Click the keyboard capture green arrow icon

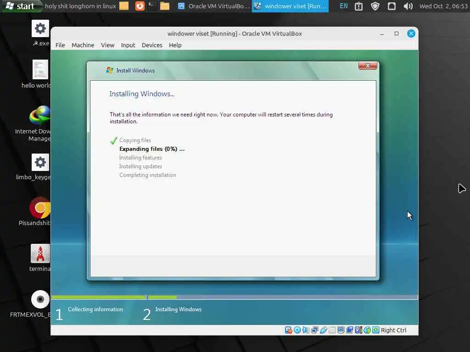375,330
